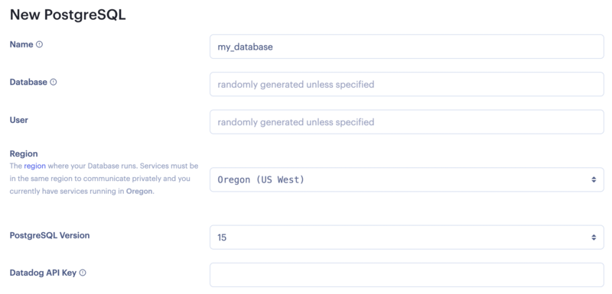The height and width of the screenshot is (294, 612).
Task: Click the User field label
Action: point(18,120)
